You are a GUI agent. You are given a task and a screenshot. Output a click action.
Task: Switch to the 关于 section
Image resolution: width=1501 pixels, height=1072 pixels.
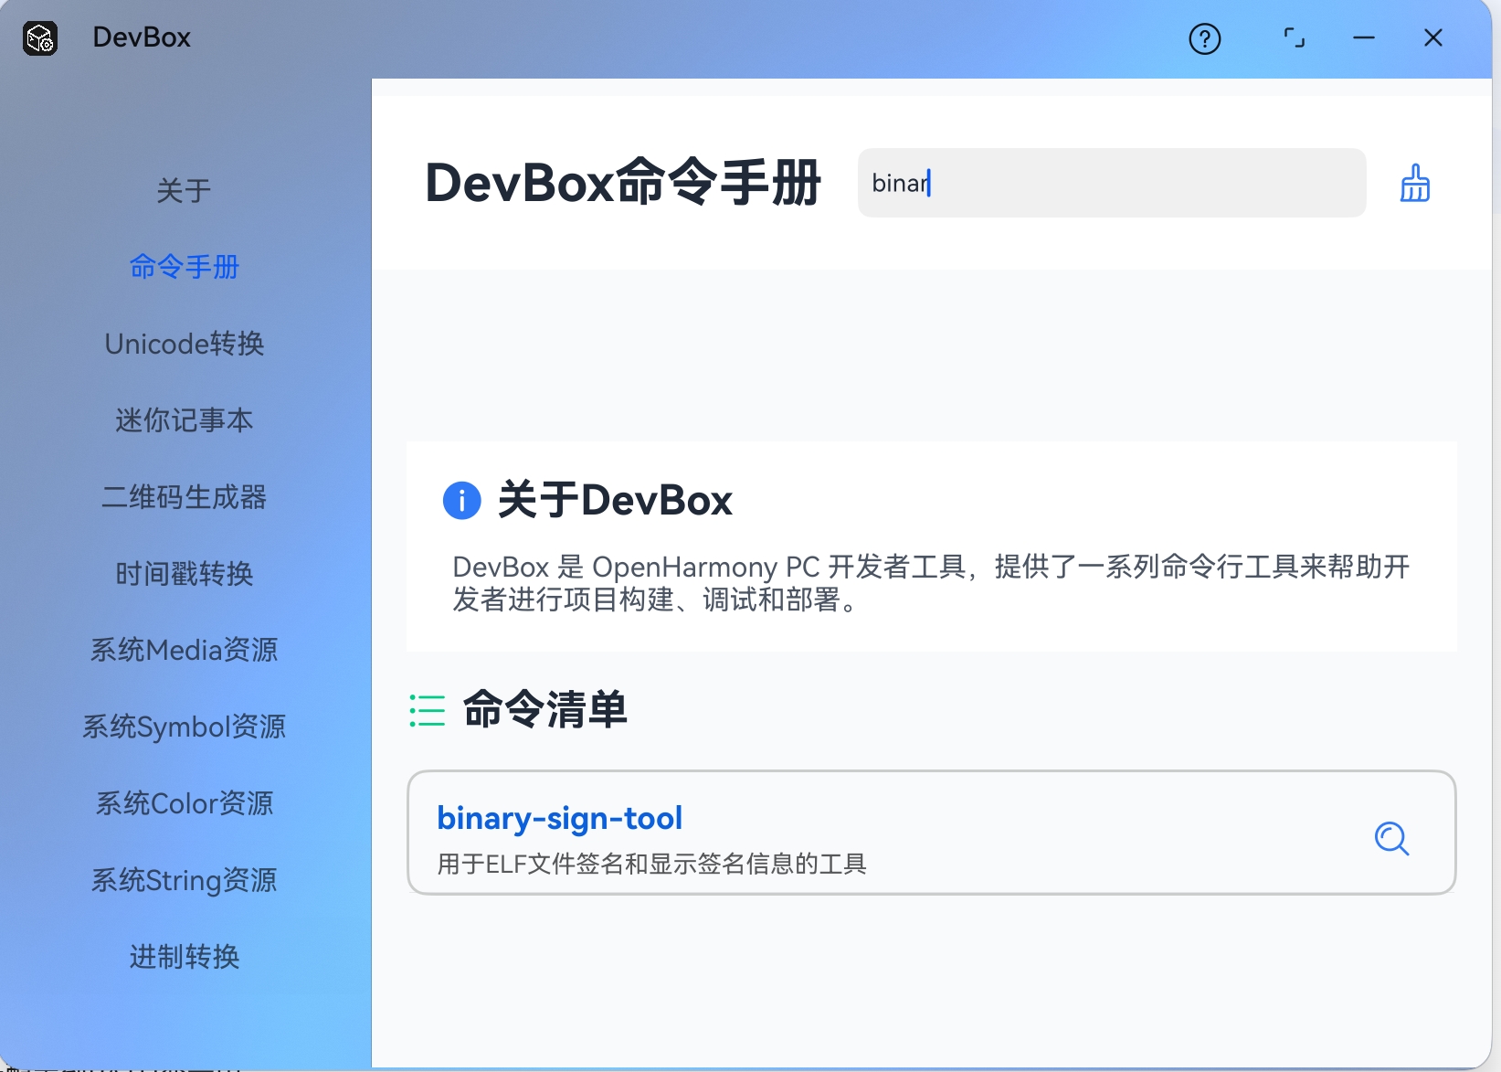pos(184,190)
